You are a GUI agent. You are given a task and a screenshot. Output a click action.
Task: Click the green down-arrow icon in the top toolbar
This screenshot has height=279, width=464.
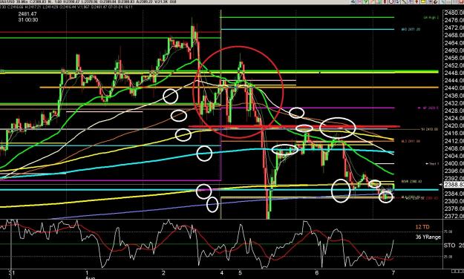coord(365,1)
